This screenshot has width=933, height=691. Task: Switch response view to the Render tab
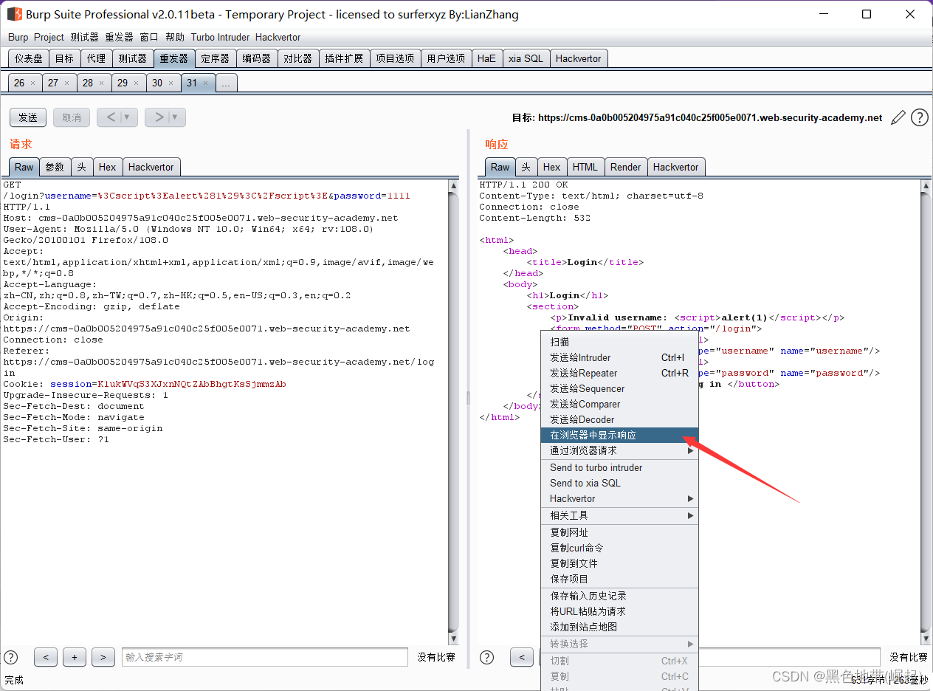pyautogui.click(x=625, y=167)
